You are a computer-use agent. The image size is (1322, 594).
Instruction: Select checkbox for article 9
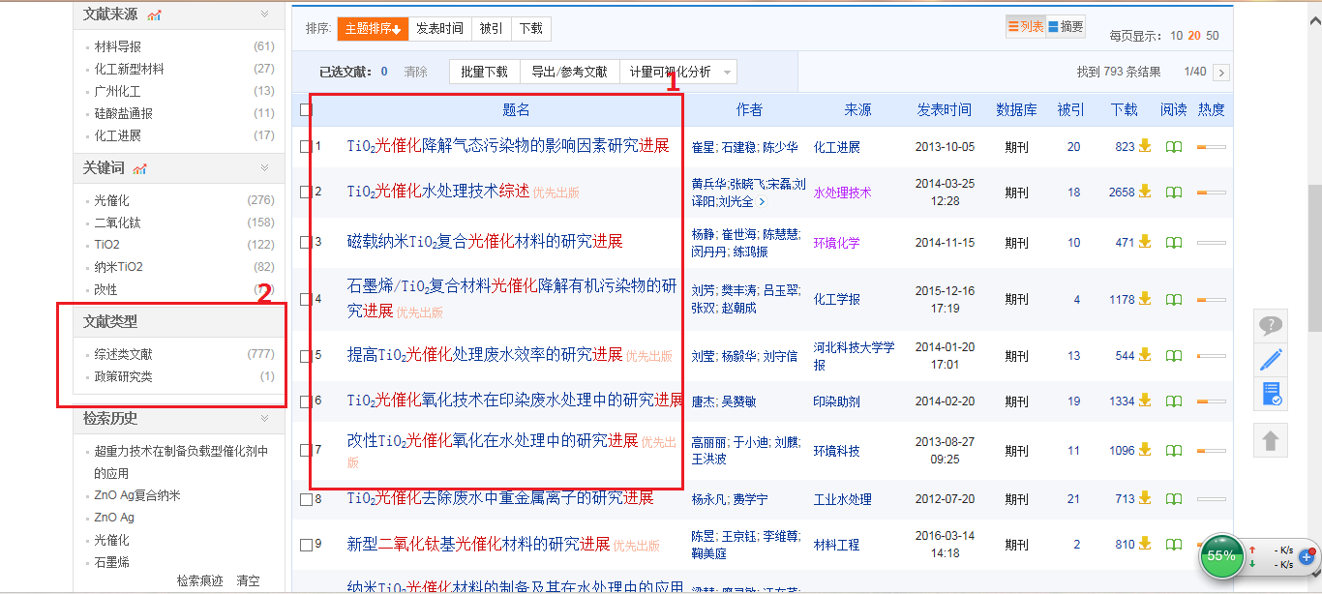tap(306, 545)
